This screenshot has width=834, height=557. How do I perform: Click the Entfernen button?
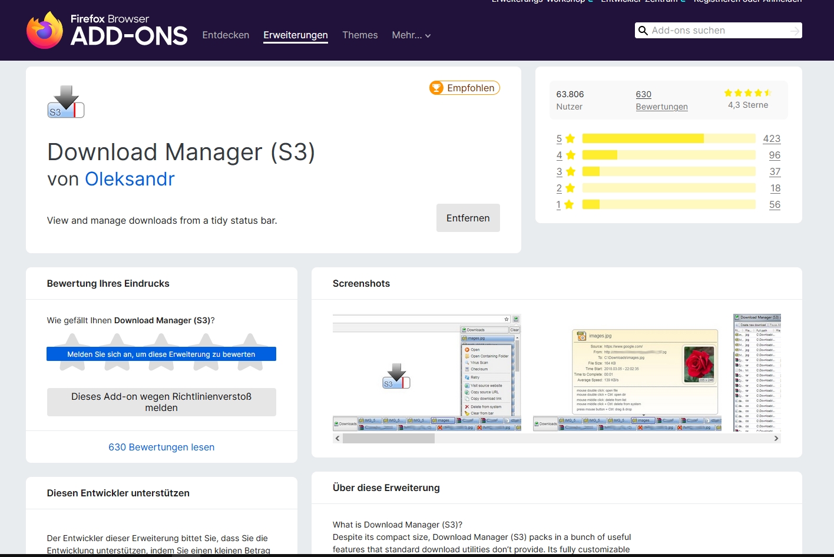pyautogui.click(x=468, y=218)
